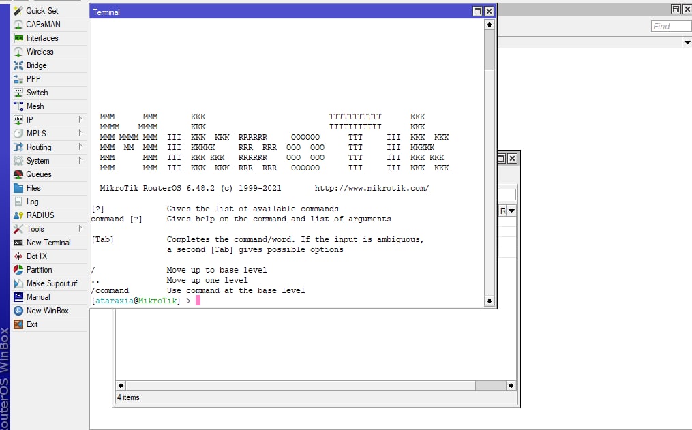Select the Mesh icon

click(18, 106)
